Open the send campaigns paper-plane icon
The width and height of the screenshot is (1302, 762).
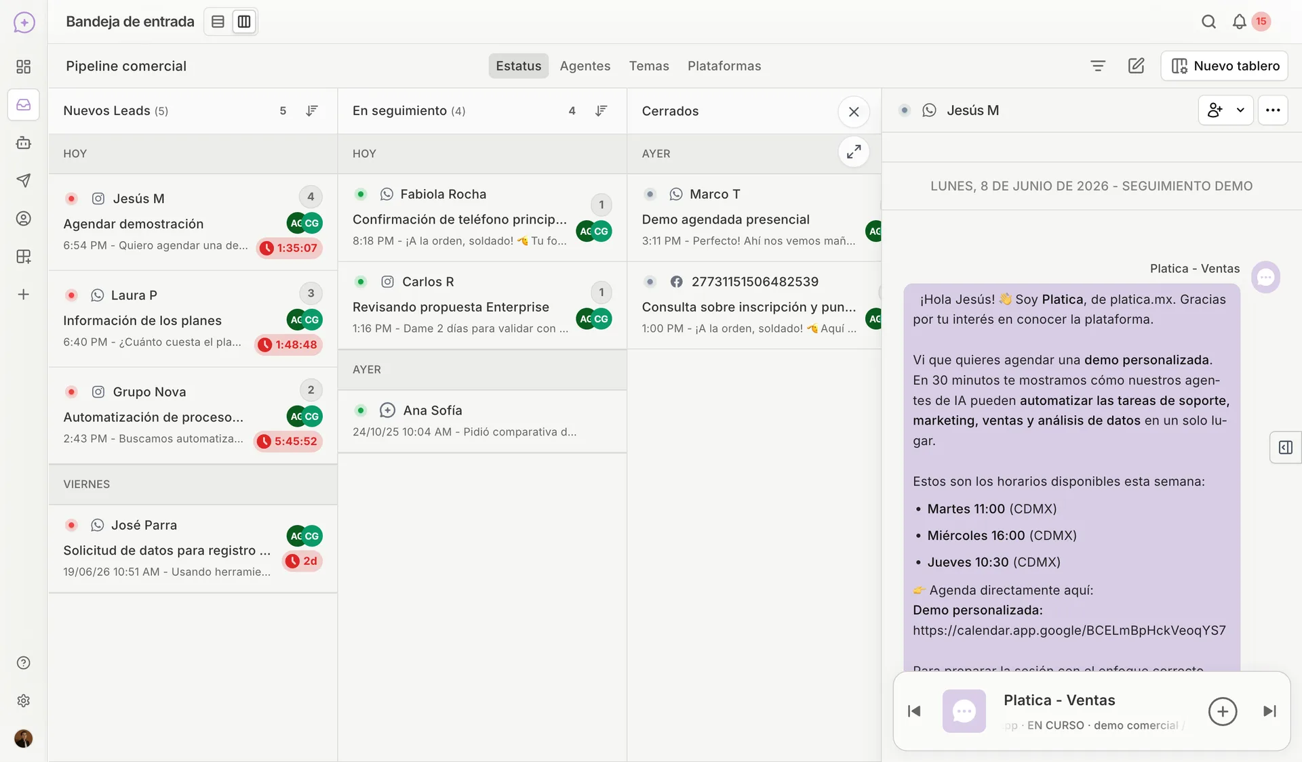pyautogui.click(x=23, y=180)
